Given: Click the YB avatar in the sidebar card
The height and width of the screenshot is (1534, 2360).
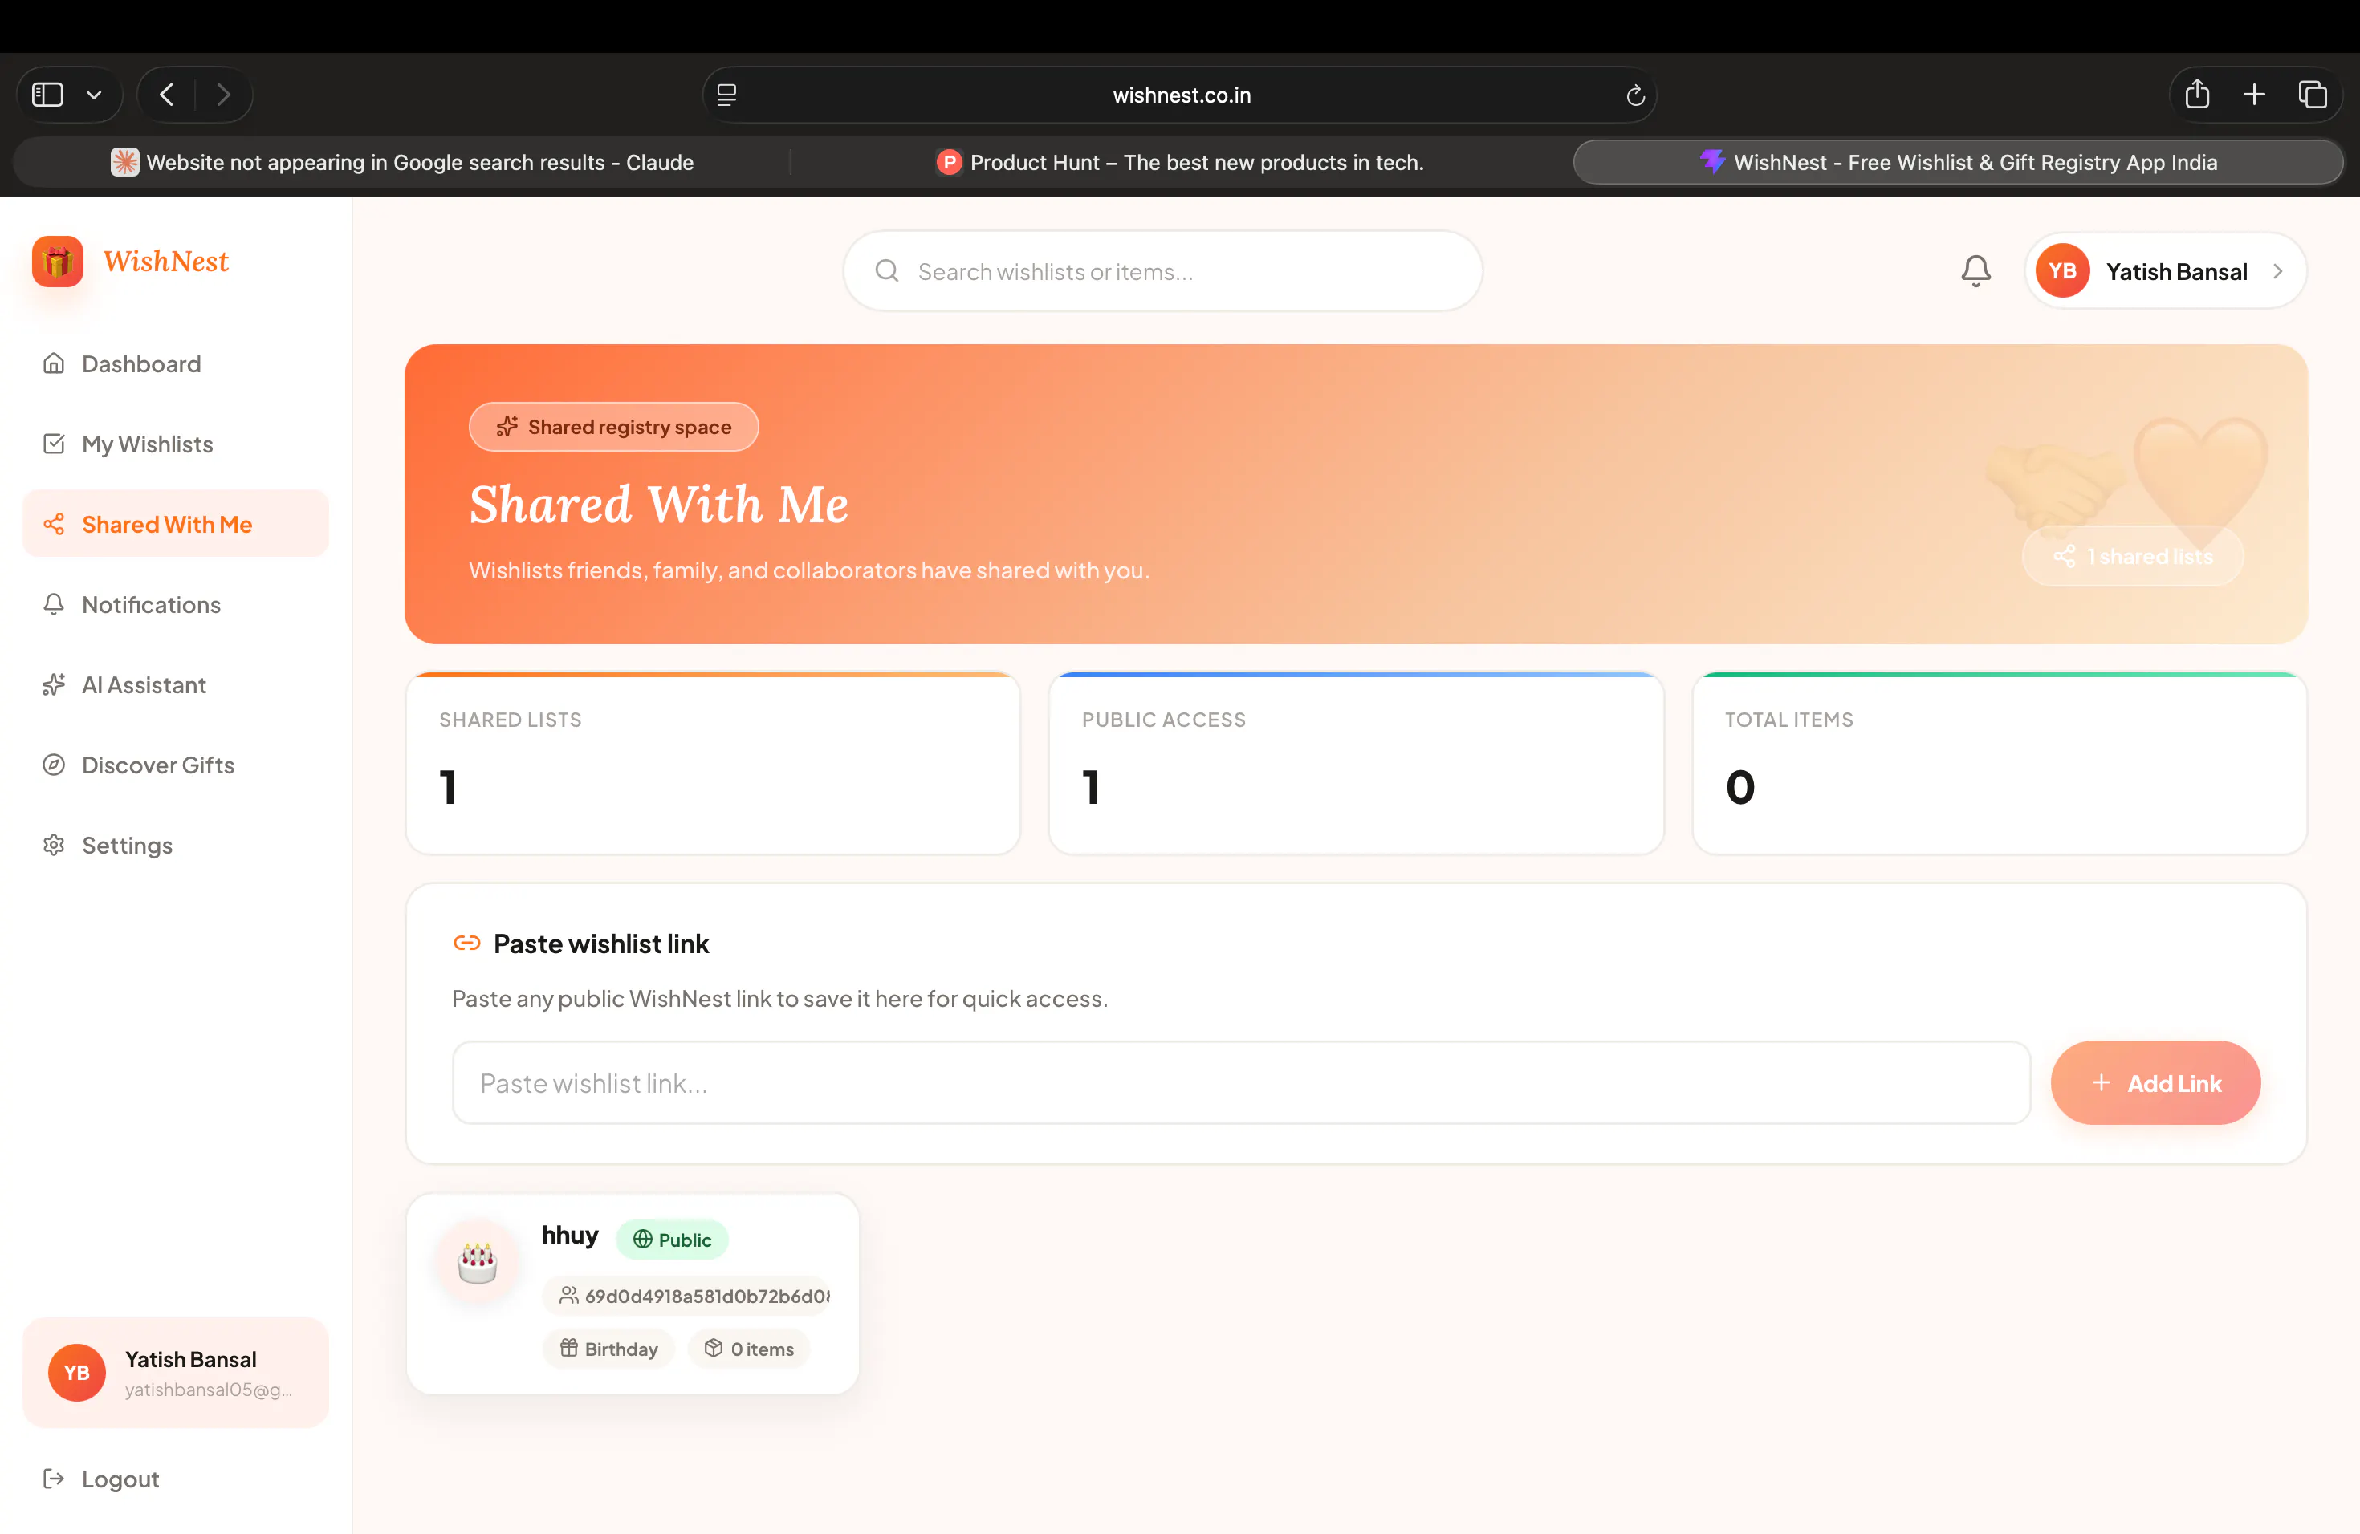Looking at the screenshot, I should (x=76, y=1373).
